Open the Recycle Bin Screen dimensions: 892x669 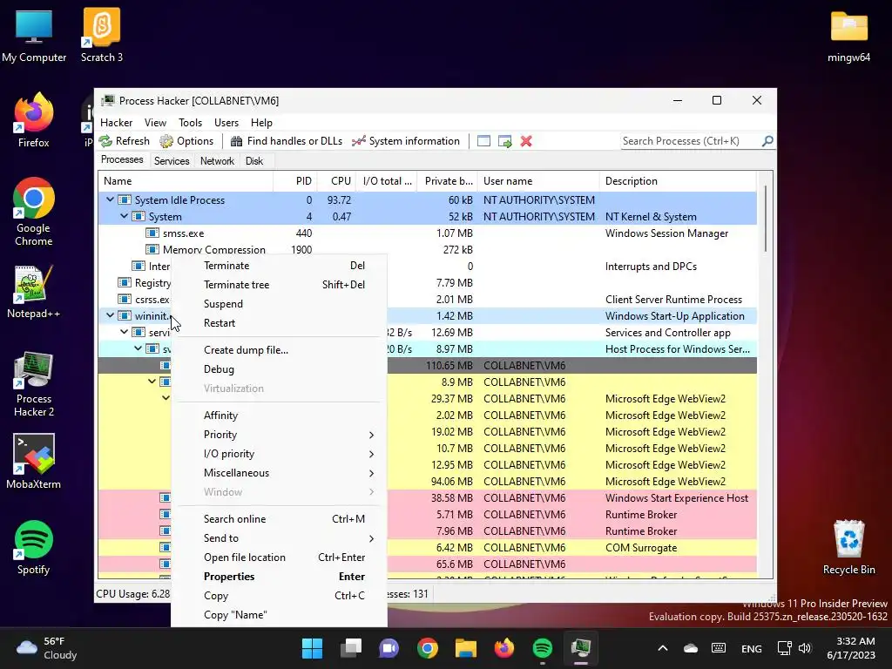click(x=848, y=547)
